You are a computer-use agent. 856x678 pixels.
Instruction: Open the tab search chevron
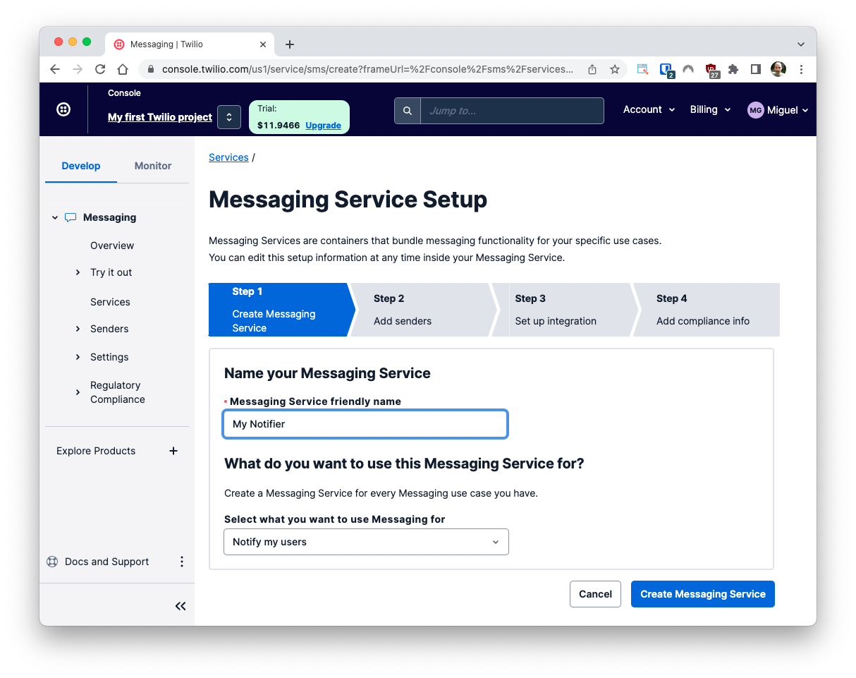point(801,44)
